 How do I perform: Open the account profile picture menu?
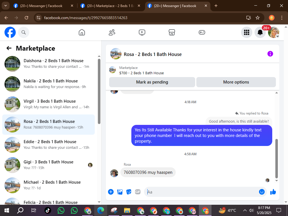(273, 32)
